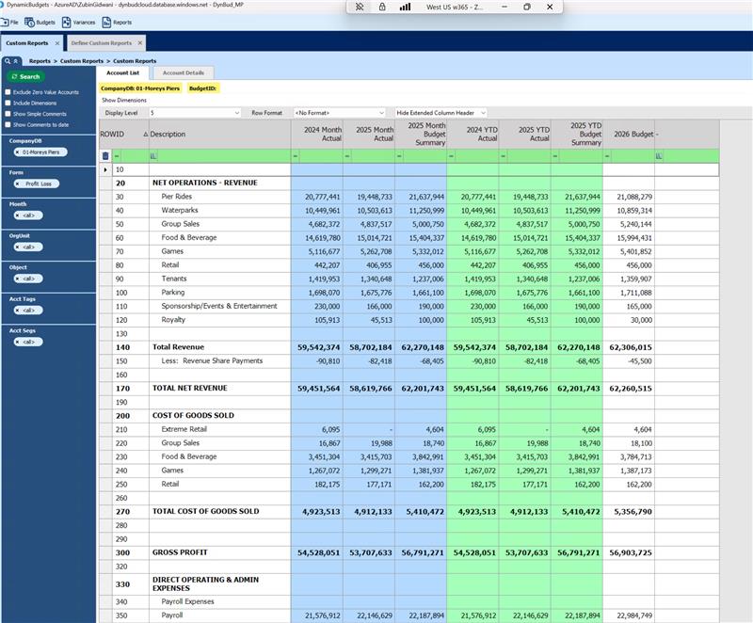Click the magnifier icon above the search panel
This screenshot has height=623, width=753.
click(x=8, y=61)
